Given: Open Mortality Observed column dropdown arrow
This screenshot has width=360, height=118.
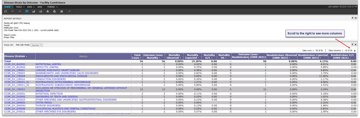Looking at the screenshot, I should tap(180, 58).
